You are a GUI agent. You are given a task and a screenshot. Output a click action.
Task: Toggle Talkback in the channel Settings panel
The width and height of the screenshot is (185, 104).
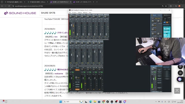click(x=77, y=84)
